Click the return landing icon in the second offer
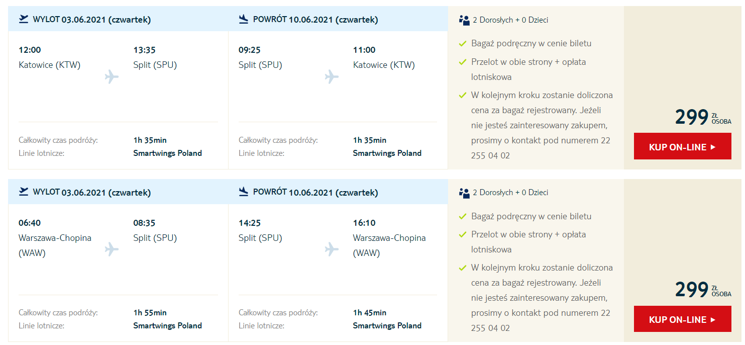Viewport: 745px width, 345px height. click(x=244, y=192)
